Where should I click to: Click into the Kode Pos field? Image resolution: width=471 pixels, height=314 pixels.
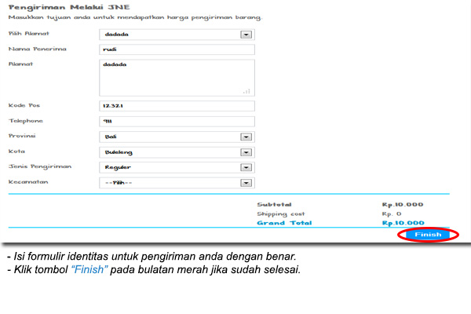(x=177, y=105)
